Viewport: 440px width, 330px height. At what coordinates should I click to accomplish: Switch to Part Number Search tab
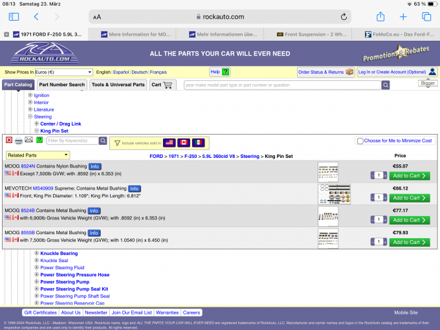[61, 85]
